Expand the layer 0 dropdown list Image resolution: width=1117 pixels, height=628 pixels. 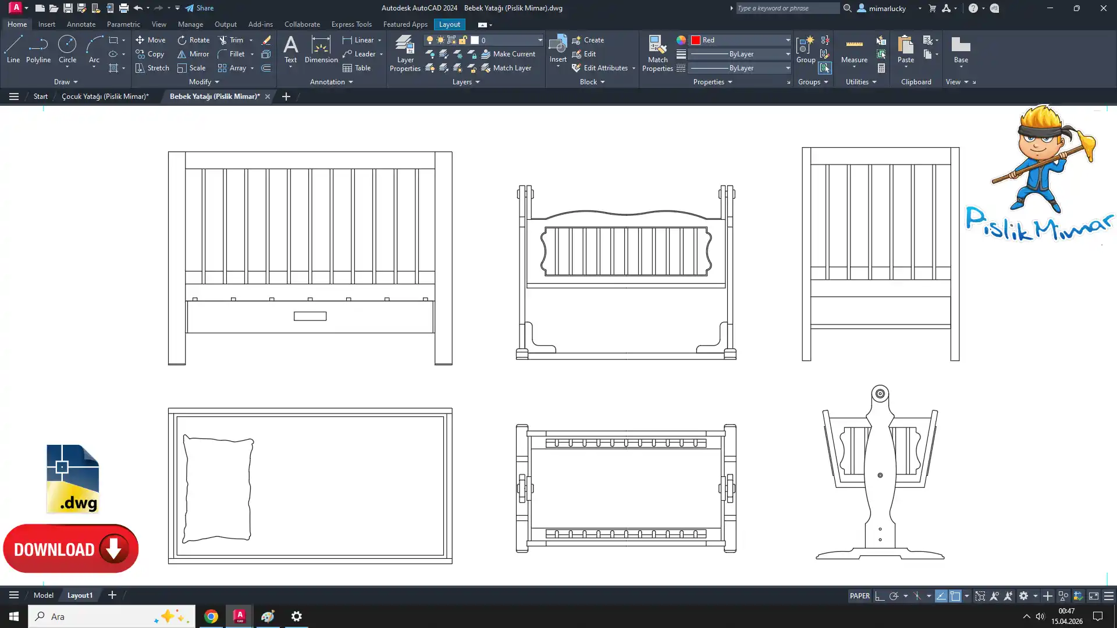(539, 40)
